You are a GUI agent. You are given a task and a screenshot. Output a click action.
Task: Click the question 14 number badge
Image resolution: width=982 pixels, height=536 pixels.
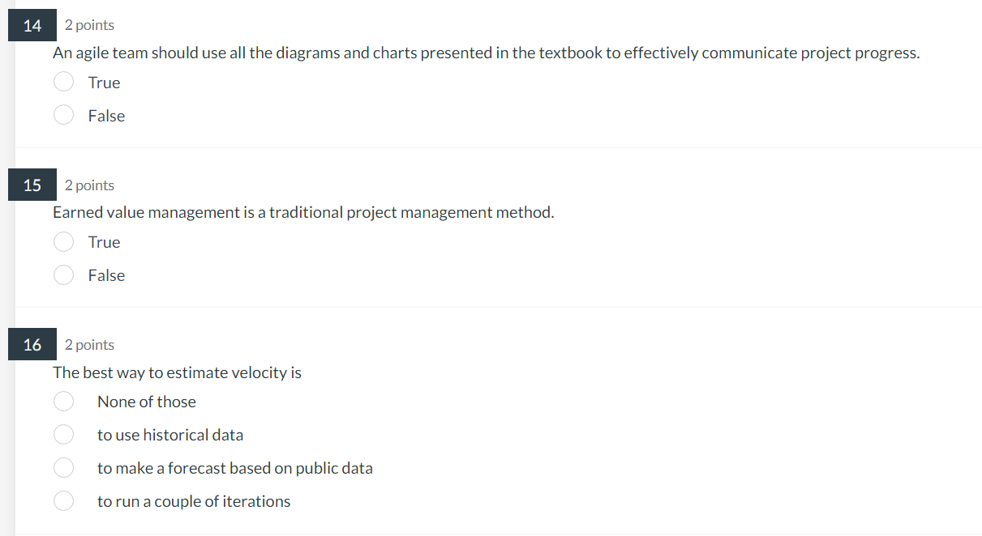click(32, 25)
